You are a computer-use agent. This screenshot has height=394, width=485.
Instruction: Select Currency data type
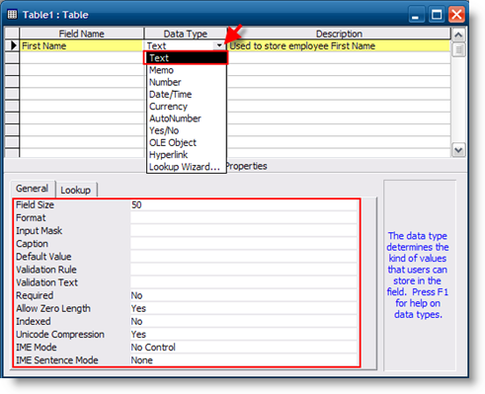point(187,107)
